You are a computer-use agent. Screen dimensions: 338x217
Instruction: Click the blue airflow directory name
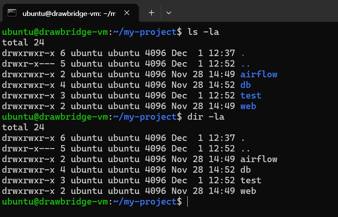pos(259,74)
